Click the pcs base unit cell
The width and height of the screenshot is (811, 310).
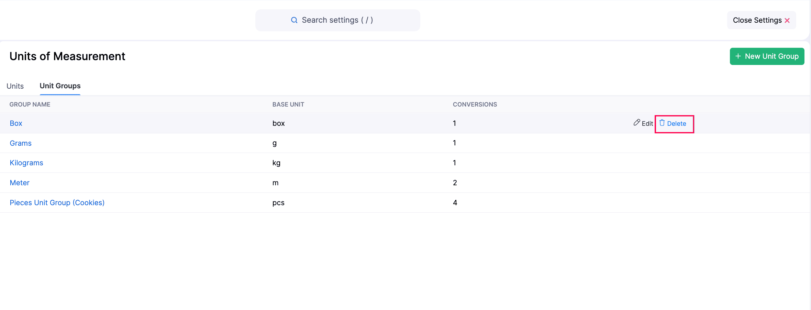278,203
